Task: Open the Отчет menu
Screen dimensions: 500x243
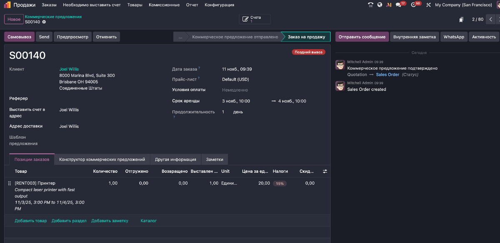Action: click(x=192, y=5)
